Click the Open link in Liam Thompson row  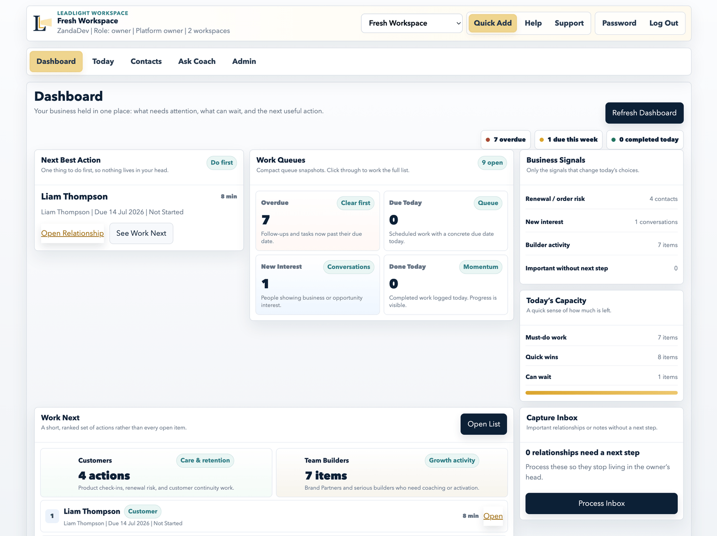(493, 516)
